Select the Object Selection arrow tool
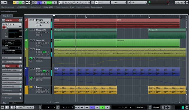This screenshot has height=110, width=189. pos(60,3)
